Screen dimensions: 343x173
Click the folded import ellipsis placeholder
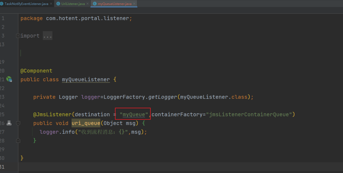pyautogui.click(x=48, y=36)
